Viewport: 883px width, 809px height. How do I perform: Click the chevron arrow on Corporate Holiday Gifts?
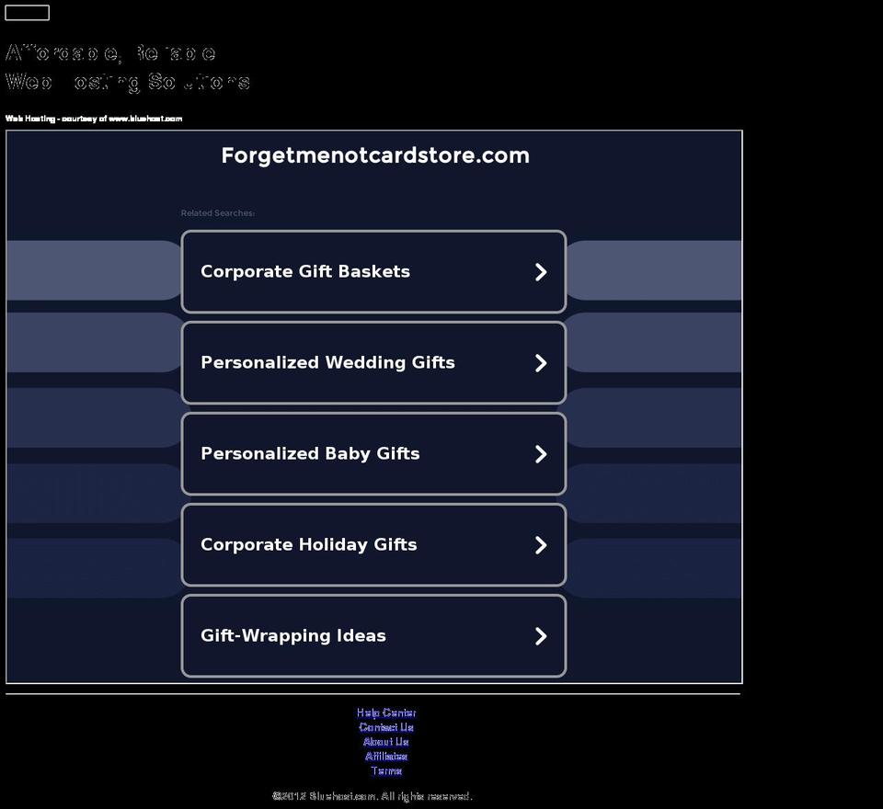click(541, 545)
